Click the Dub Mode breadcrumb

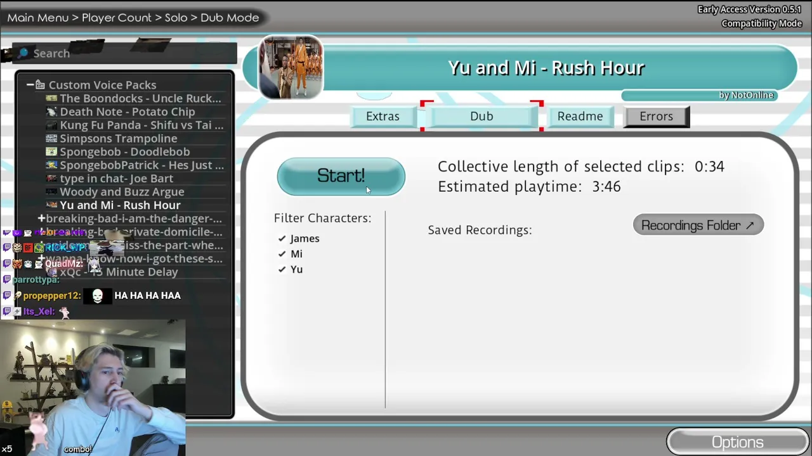pyautogui.click(x=230, y=18)
